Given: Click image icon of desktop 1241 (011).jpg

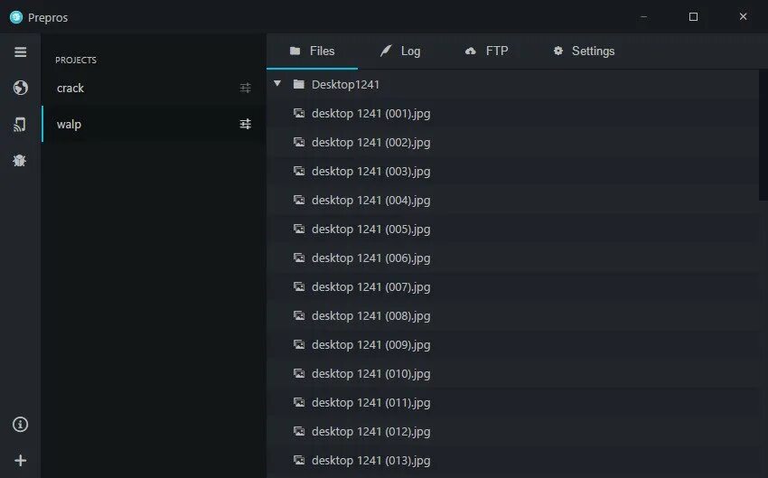Looking at the screenshot, I should 299,402.
